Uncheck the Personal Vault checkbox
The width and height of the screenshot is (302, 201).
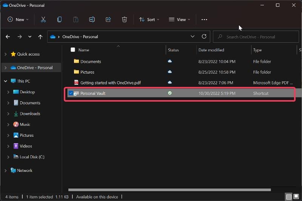71,93
